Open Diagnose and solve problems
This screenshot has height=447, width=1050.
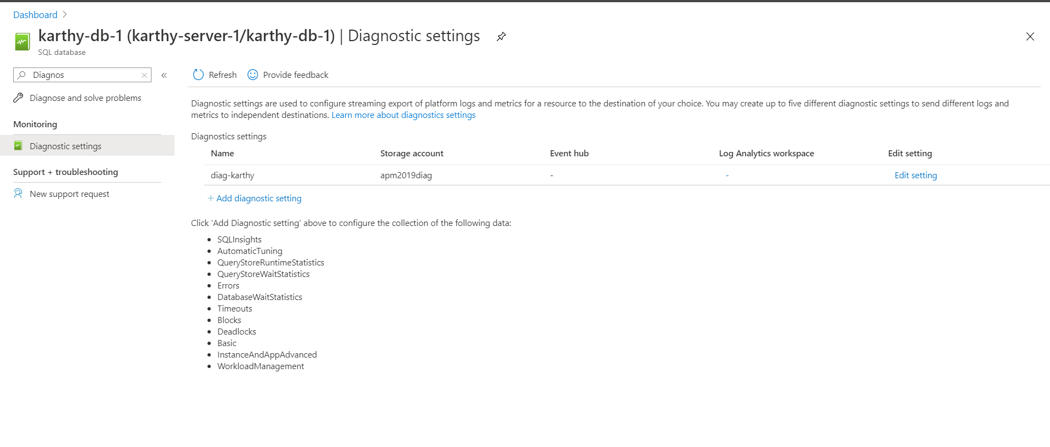[85, 98]
